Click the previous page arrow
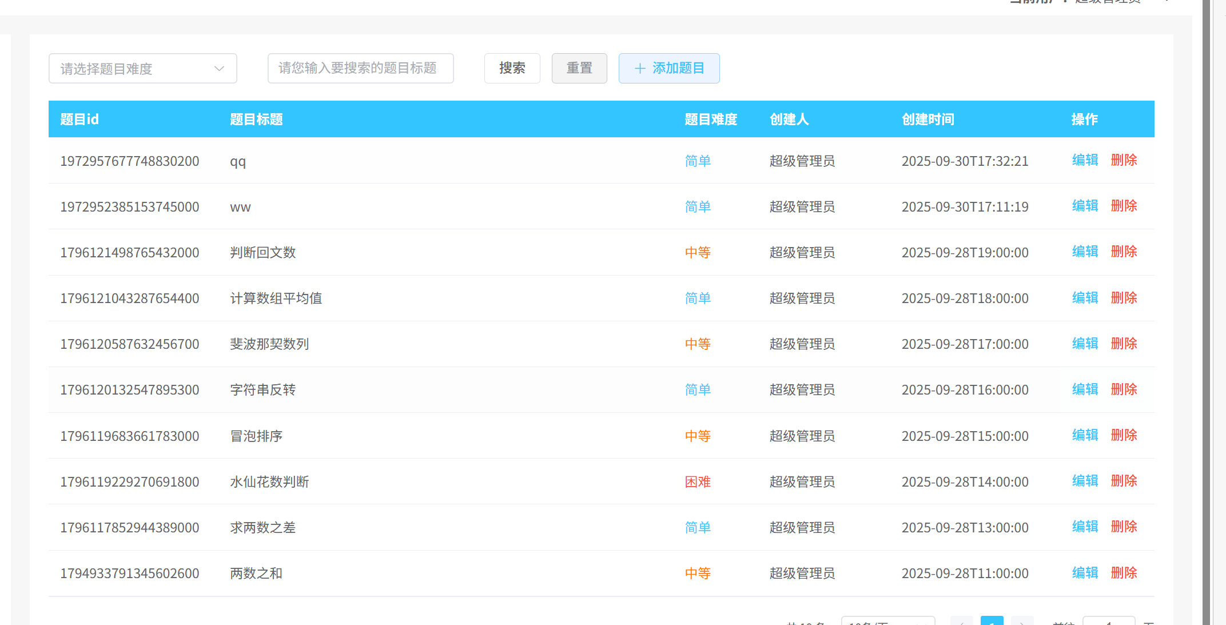Image resolution: width=1226 pixels, height=625 pixels. coord(962,622)
